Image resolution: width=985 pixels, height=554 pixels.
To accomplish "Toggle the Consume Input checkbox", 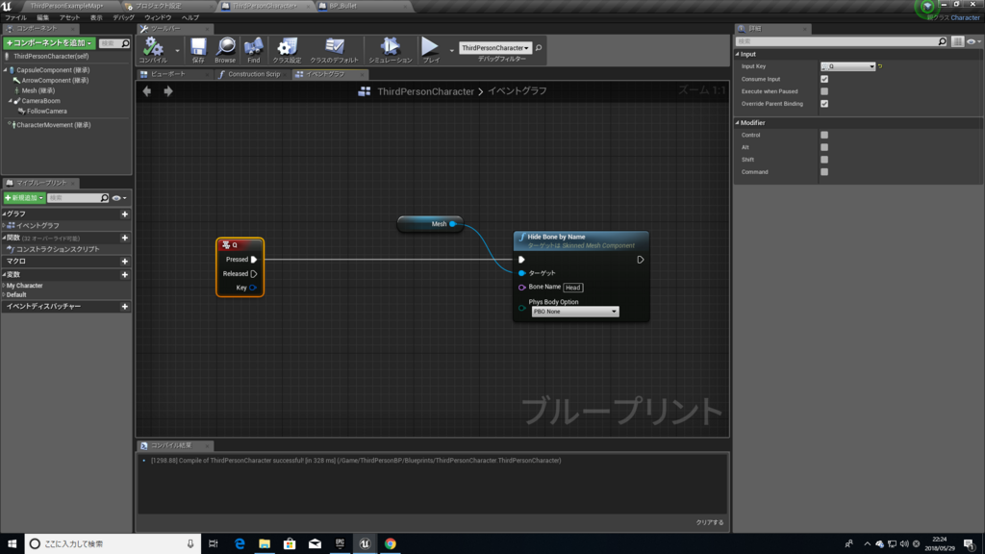I will pyautogui.click(x=824, y=79).
